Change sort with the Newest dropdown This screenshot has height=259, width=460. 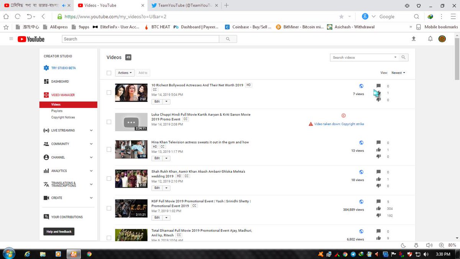tap(398, 73)
